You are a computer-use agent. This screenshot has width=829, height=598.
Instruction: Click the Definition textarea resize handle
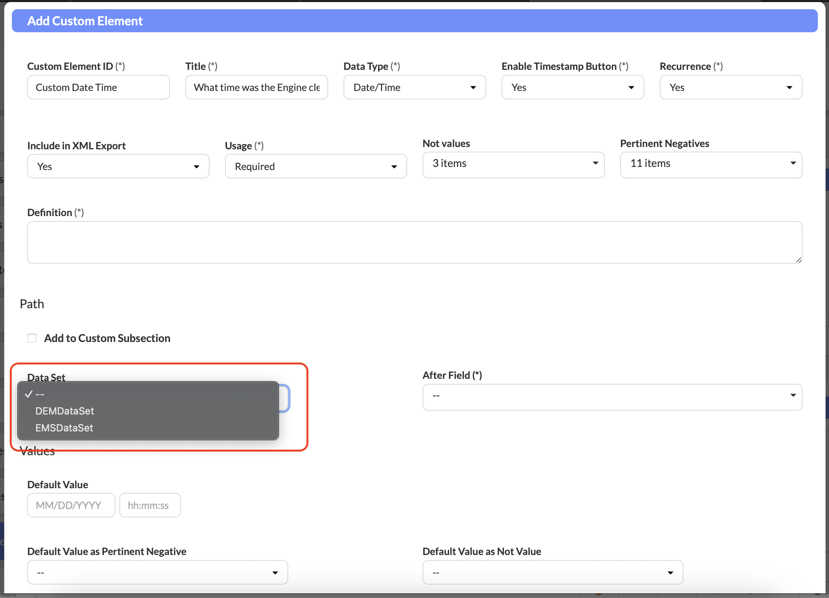click(x=799, y=260)
